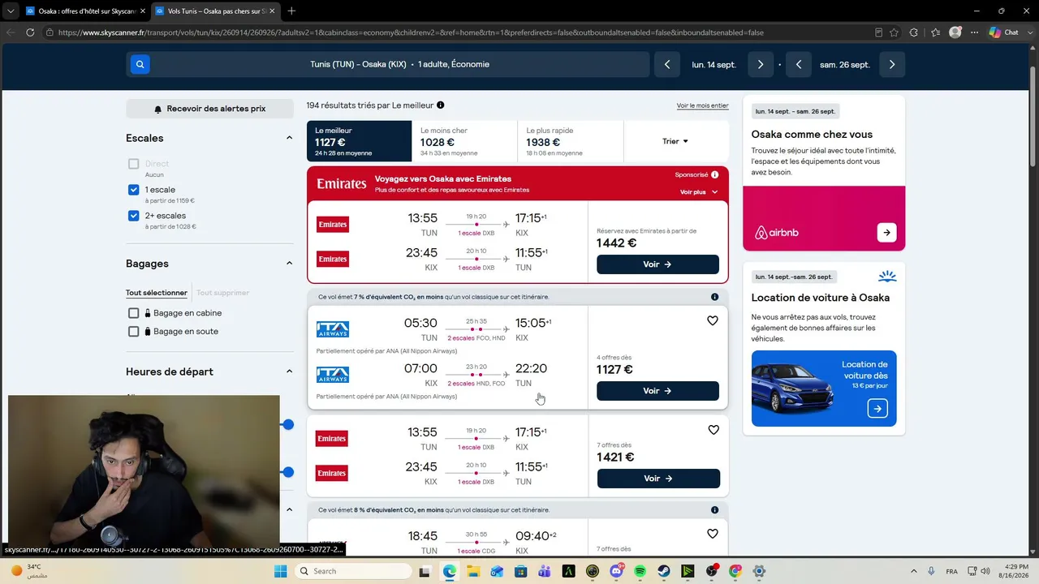Save the ITA Airways itinerary with heart
This screenshot has width=1039, height=584.
[x=713, y=320]
